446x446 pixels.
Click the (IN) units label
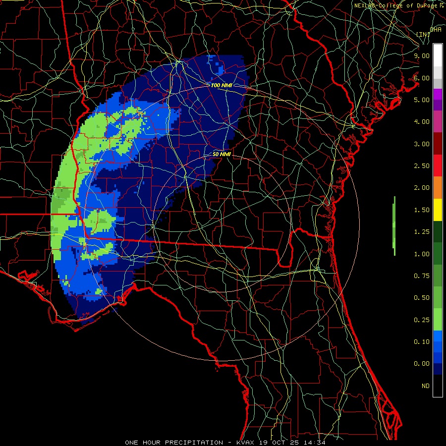[423, 34]
